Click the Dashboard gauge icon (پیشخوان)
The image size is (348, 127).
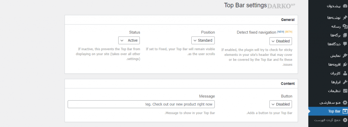[345, 6]
